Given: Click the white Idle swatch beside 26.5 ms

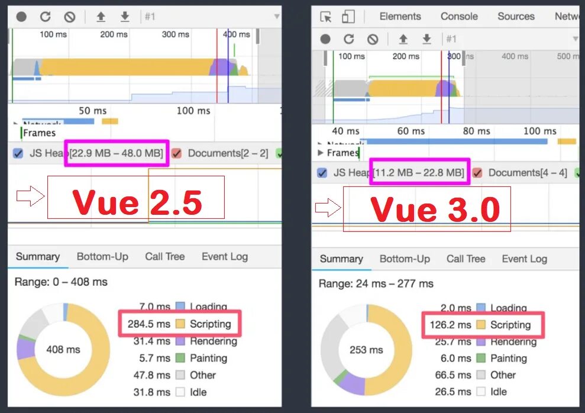Looking at the screenshot, I should (x=481, y=392).
